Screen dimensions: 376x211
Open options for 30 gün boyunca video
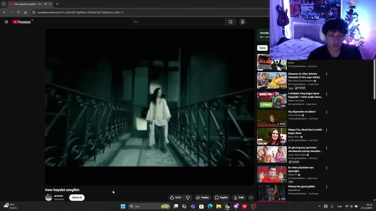click(326, 148)
